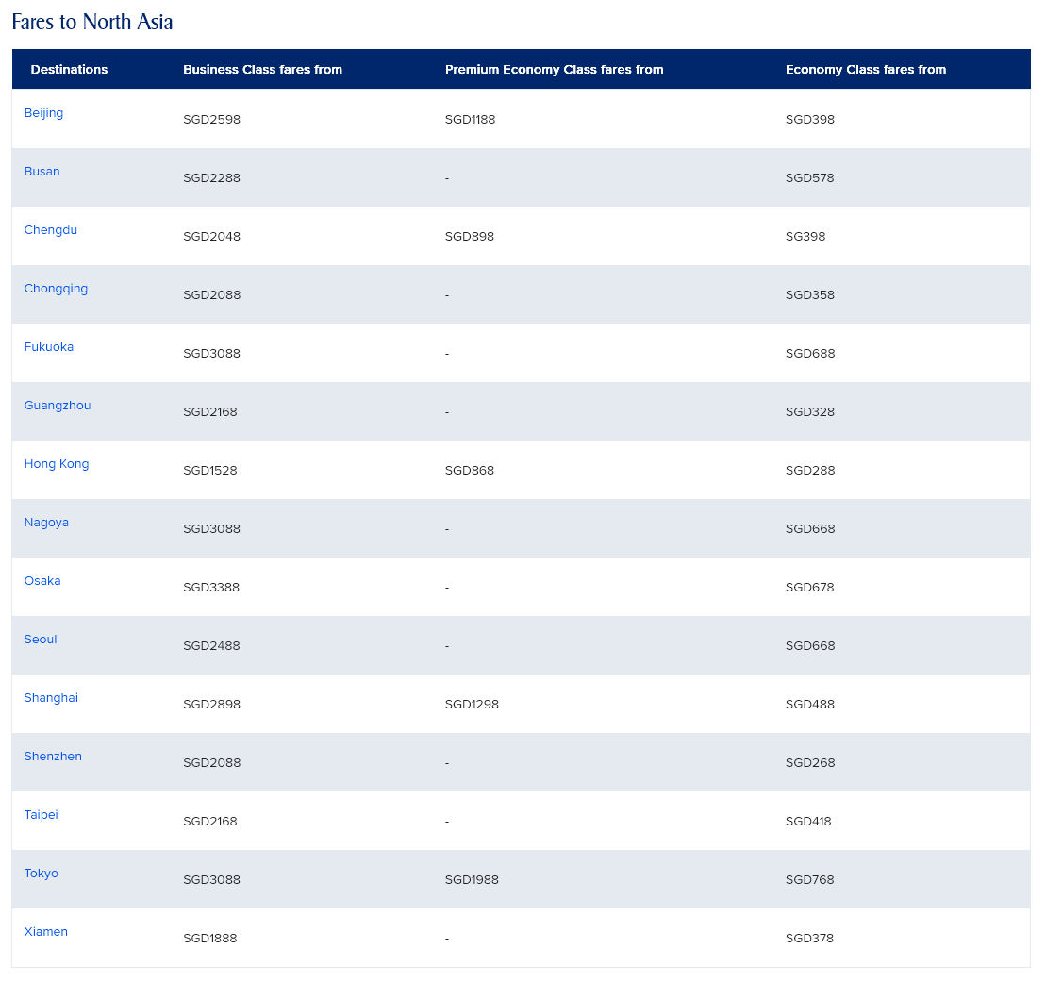
Task: Visit the Shanghai destination link
Action: point(51,698)
